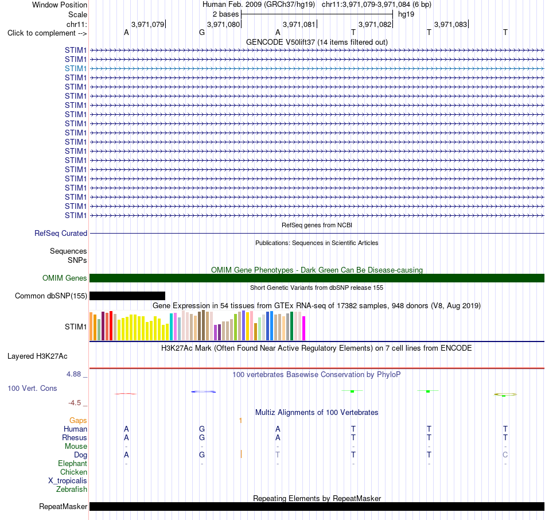Click the position label 3,971,080
This screenshot has height=520, width=545.
tap(224, 24)
